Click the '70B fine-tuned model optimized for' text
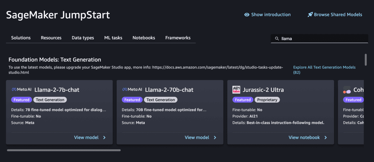The height and width of the screenshot is (162, 374). [164, 110]
